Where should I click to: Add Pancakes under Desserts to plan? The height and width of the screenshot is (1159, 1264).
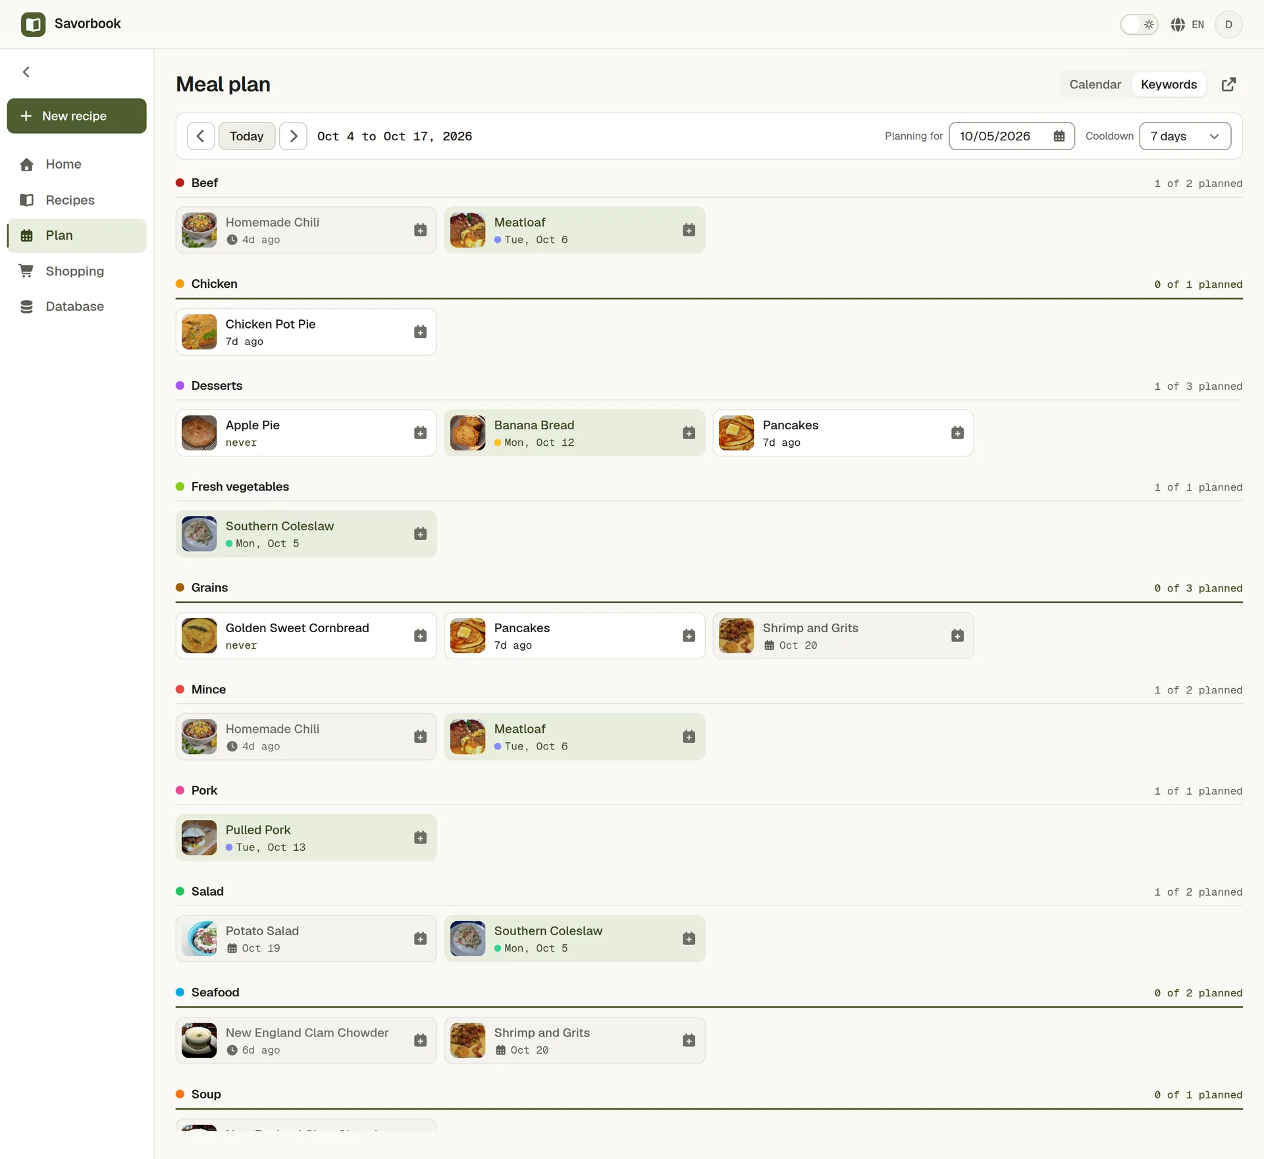point(957,433)
